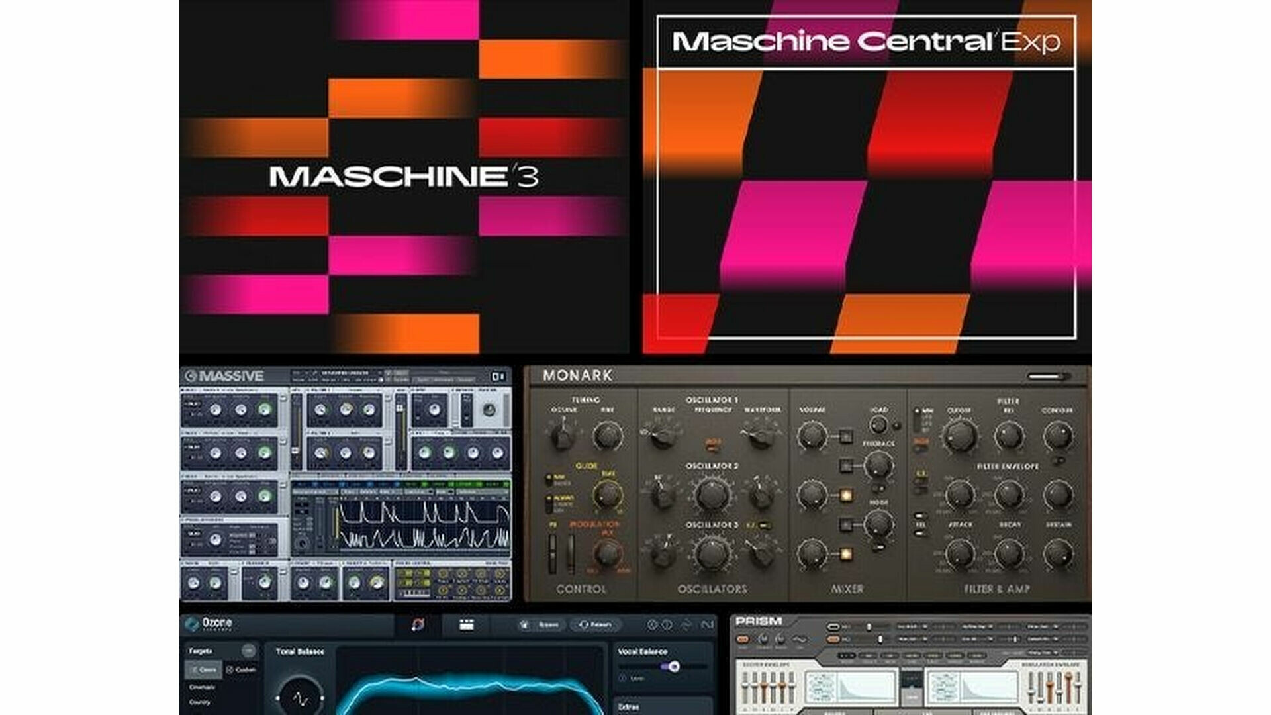Click Massive oscillator 1 Amp knob
The height and width of the screenshot is (715, 1271).
pos(265,409)
